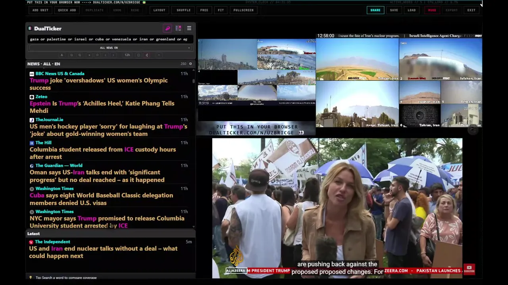Screen dimensions: 508x285
Task: Open the hamburger menu in DualTicker panel
Action: tap(189, 28)
